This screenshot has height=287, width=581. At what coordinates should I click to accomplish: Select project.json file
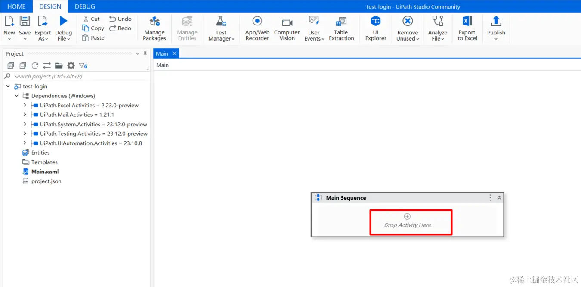(46, 181)
